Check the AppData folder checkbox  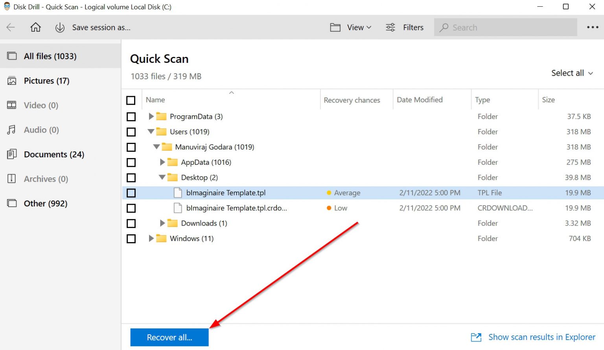[x=131, y=162]
